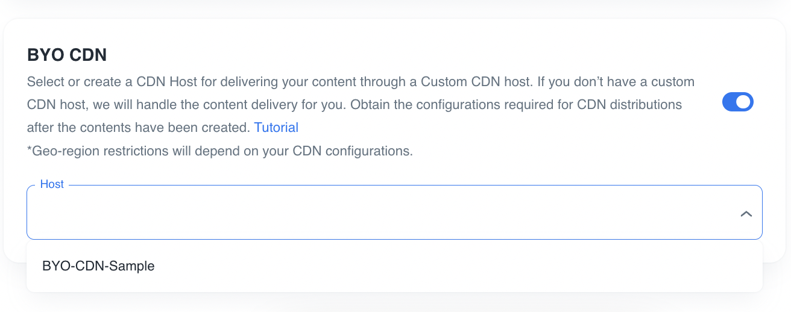Image resolution: width=791 pixels, height=312 pixels.
Task: Click the text 'after the contents have been created'
Action: pos(139,128)
